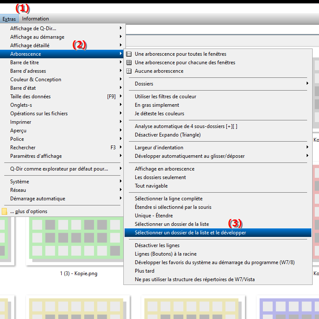Screen dimensions: 319x319
Task: Open Opérations sur les fichiers submenu
Action: pyautogui.click(x=62, y=114)
